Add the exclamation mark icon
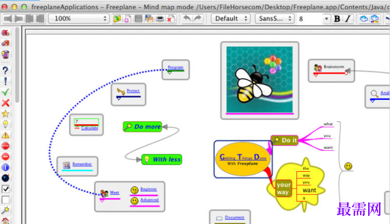The height and width of the screenshot is (224, 390). tap(6, 81)
